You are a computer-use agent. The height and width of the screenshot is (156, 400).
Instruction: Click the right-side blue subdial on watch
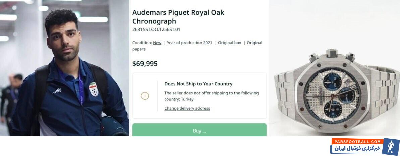tap(347, 95)
